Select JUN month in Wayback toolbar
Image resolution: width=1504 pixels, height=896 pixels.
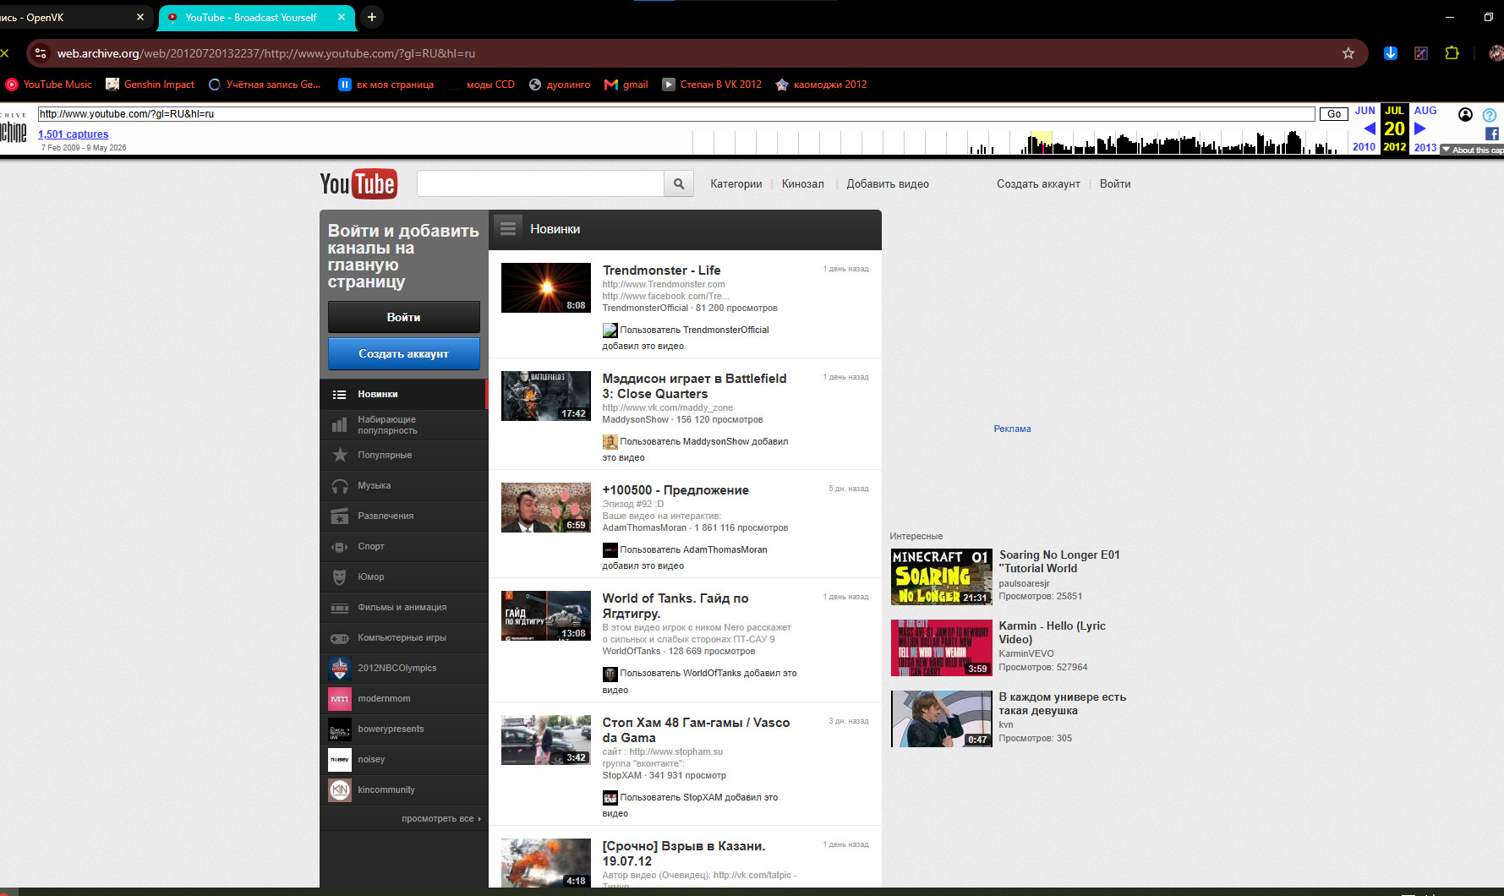[x=1365, y=111]
